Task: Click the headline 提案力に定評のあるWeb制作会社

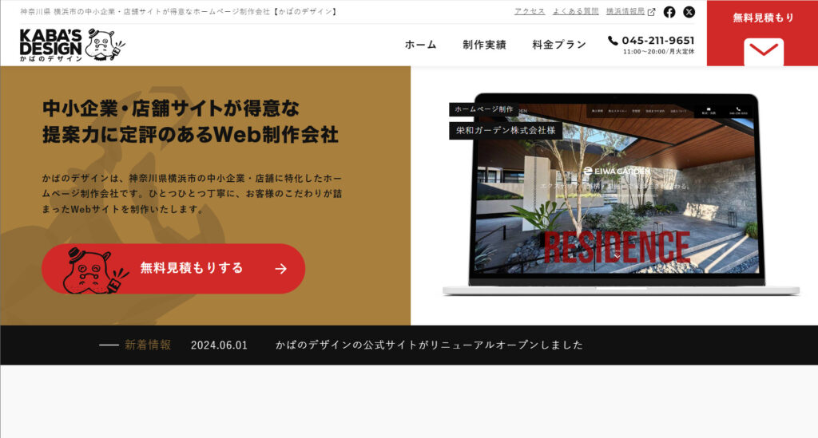Action: [190, 135]
